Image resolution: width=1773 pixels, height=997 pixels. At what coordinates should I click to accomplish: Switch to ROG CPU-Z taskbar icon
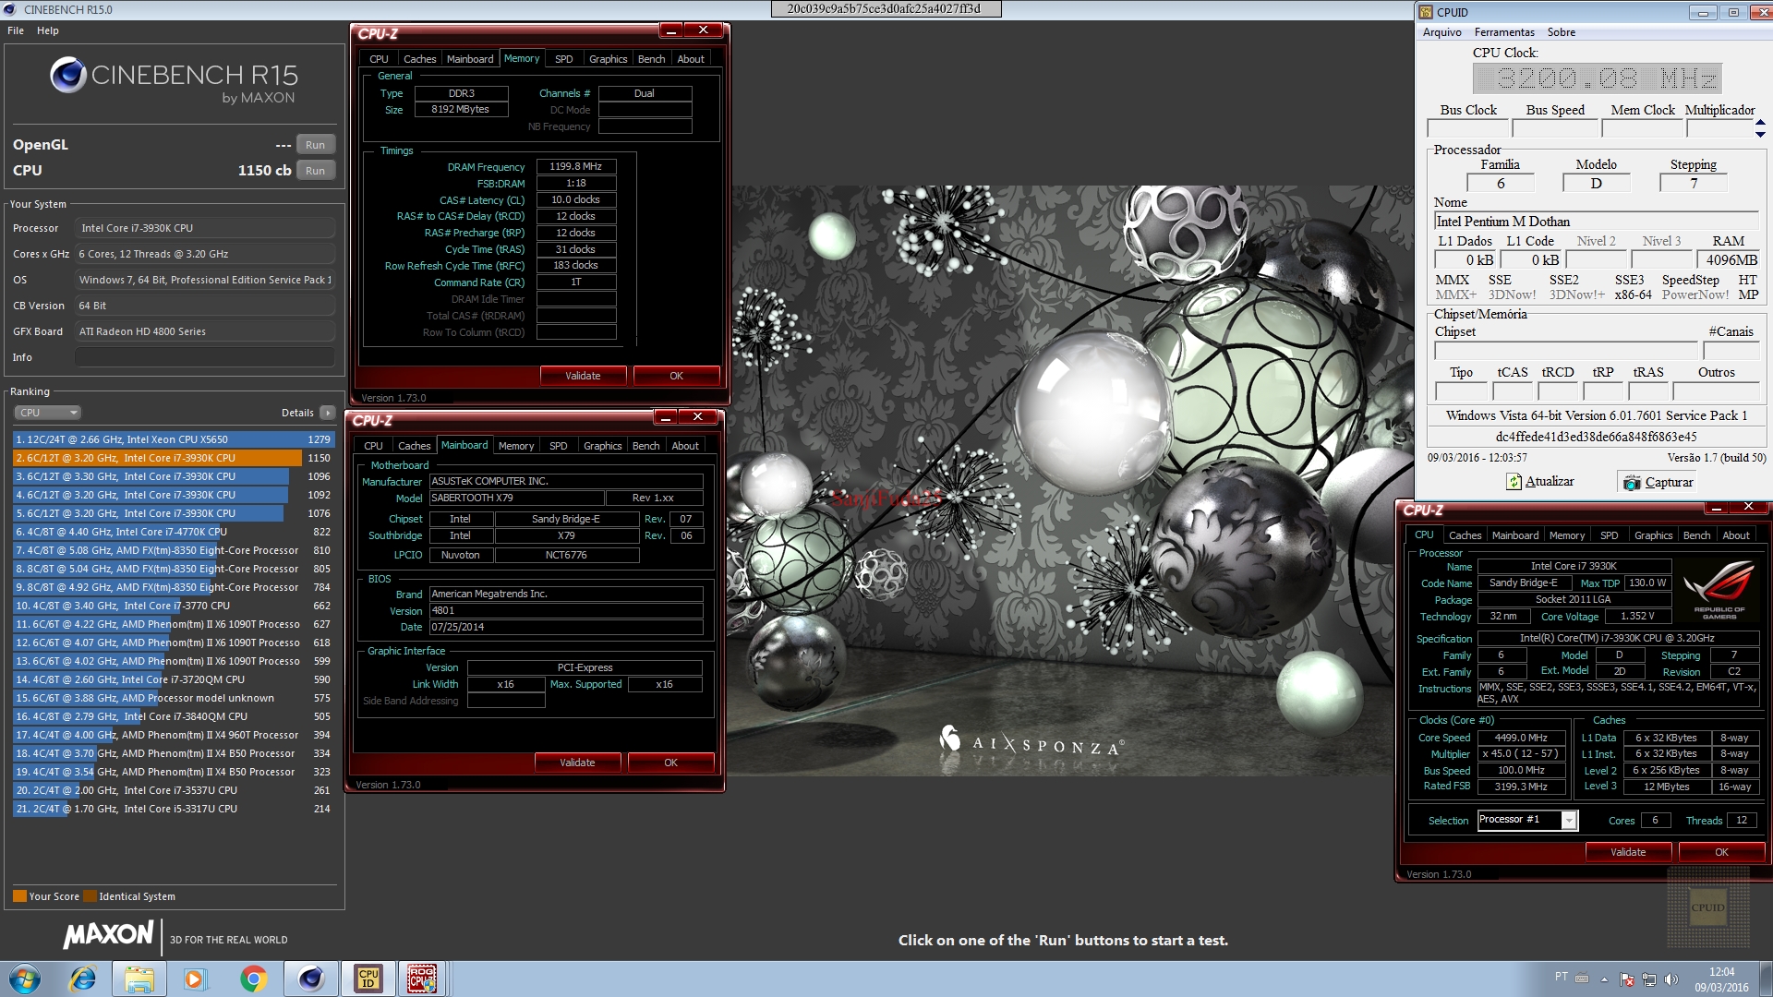pos(423,979)
